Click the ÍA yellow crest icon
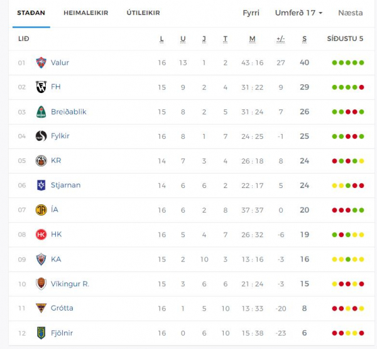The image size is (377, 349). pos(41,210)
